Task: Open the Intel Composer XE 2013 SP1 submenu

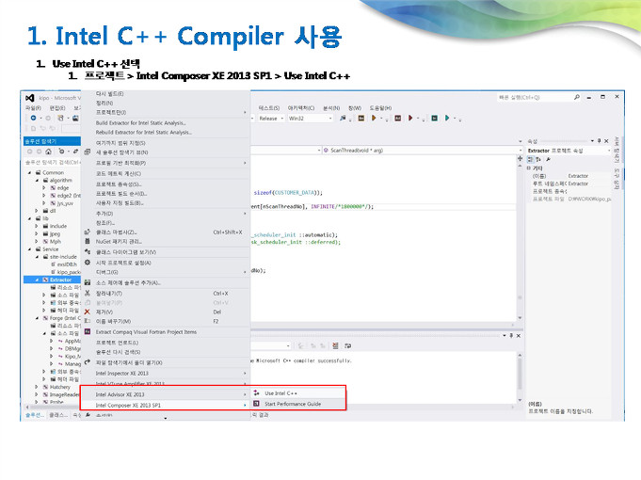Action: coord(165,406)
